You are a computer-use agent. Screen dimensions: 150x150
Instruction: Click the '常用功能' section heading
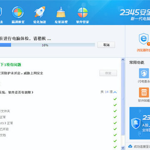tap(137, 62)
